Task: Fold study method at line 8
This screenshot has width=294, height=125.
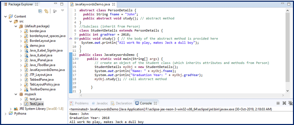Action: (78, 39)
